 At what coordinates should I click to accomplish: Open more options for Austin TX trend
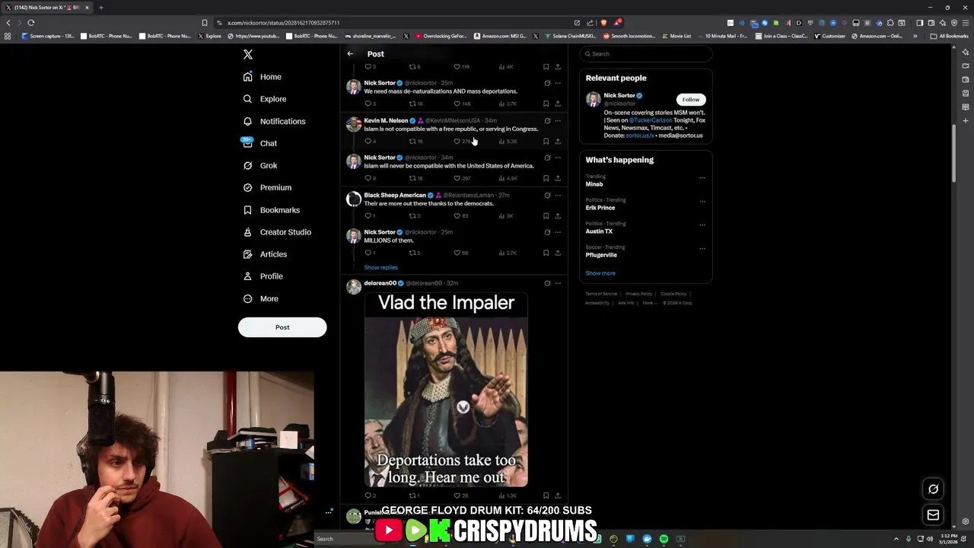(x=702, y=225)
